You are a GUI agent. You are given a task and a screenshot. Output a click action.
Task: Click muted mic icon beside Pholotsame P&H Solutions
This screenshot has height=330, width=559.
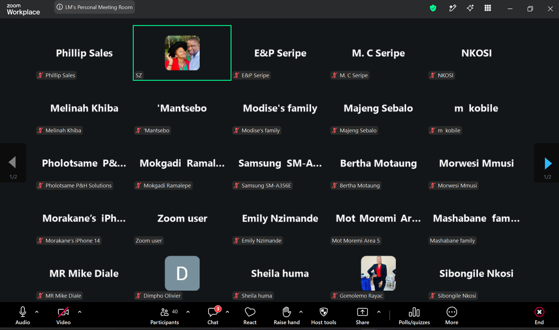[x=40, y=185]
